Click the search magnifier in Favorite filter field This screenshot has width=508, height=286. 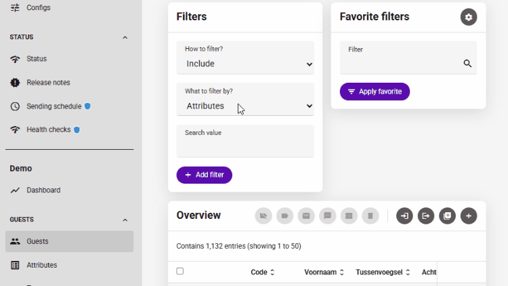click(x=467, y=64)
